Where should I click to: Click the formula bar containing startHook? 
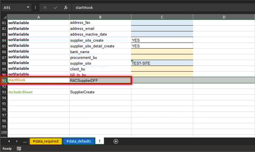click(x=163, y=7)
